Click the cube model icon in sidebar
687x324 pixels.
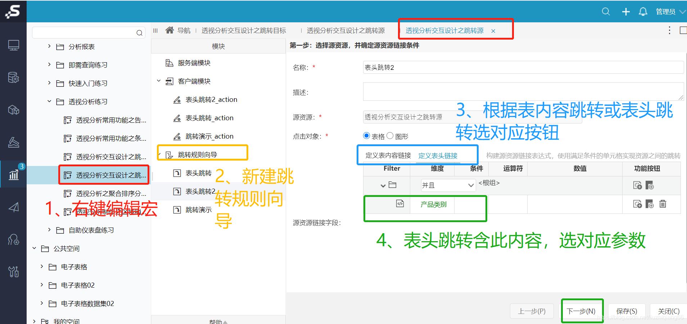click(14, 110)
